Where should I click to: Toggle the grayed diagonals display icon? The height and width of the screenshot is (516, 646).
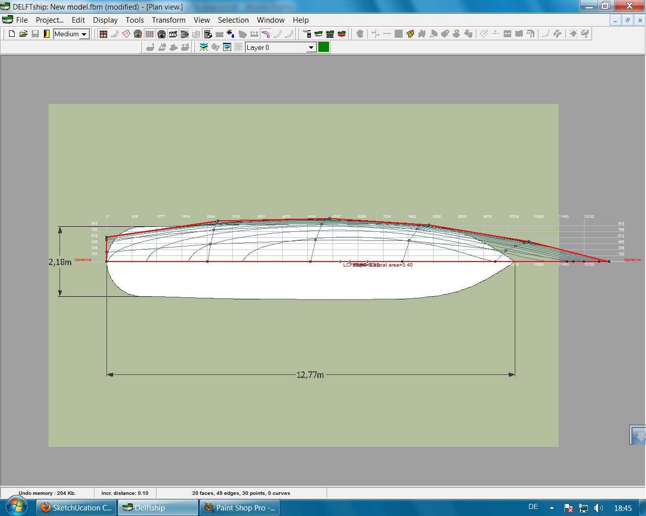point(196,34)
